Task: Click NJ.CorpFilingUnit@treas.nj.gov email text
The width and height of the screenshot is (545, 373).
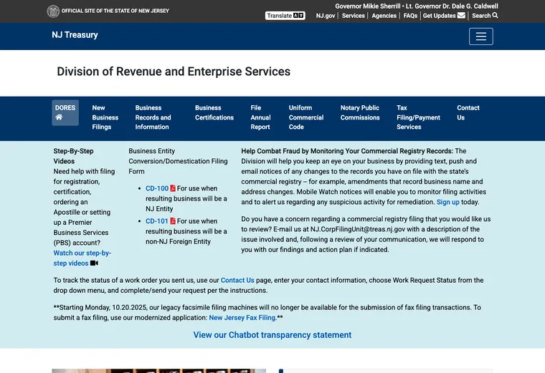Action: pyautogui.click(x=358, y=229)
